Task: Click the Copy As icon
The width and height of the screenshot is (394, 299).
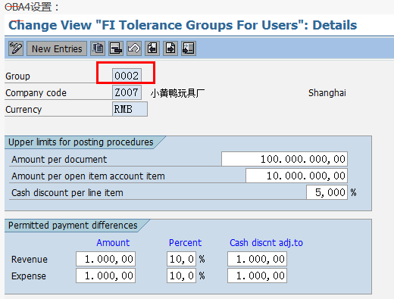Action: click(x=98, y=48)
